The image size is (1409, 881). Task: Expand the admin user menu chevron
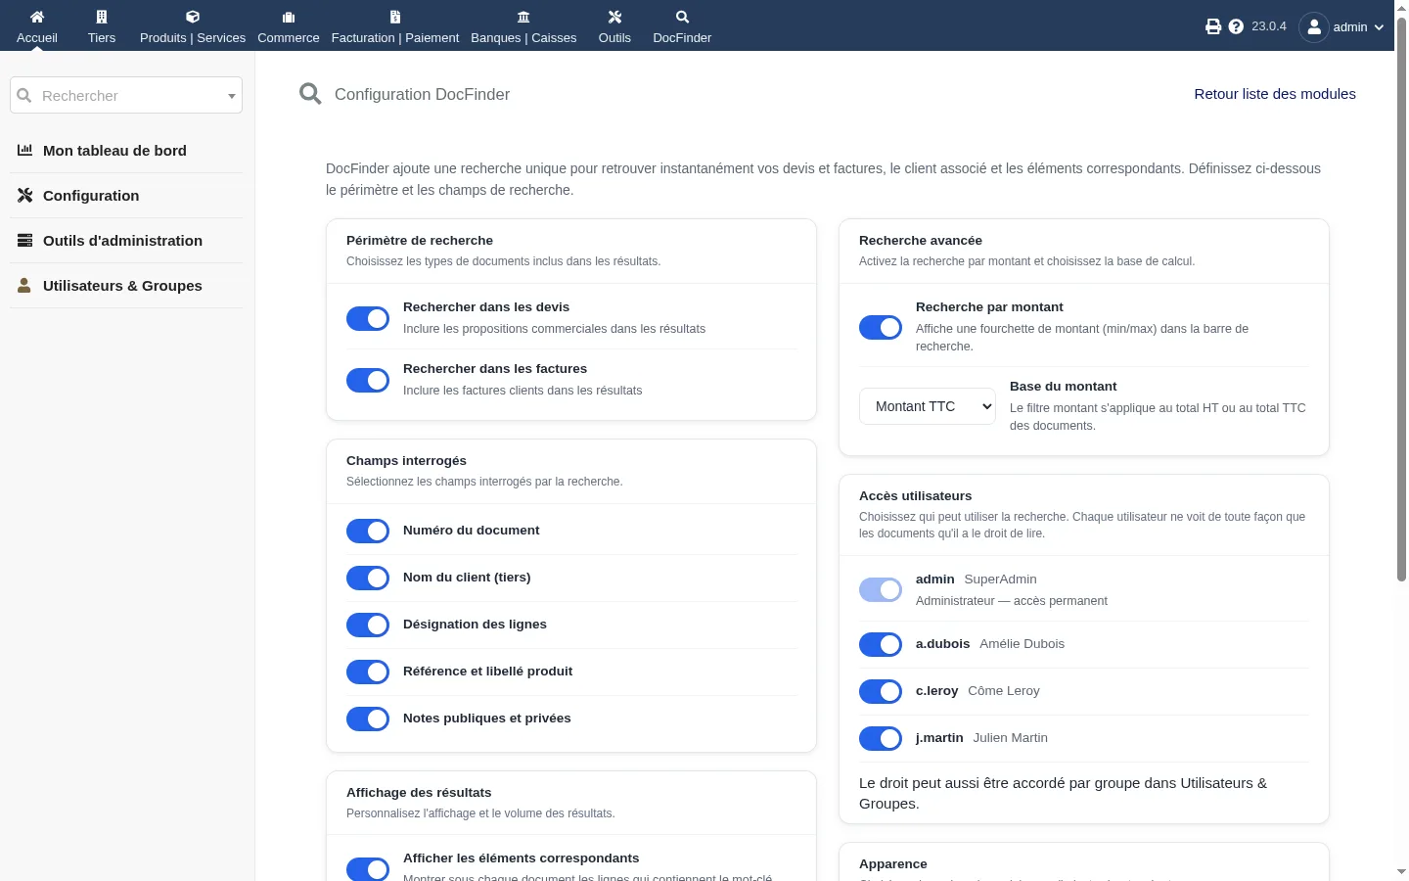coord(1379,27)
